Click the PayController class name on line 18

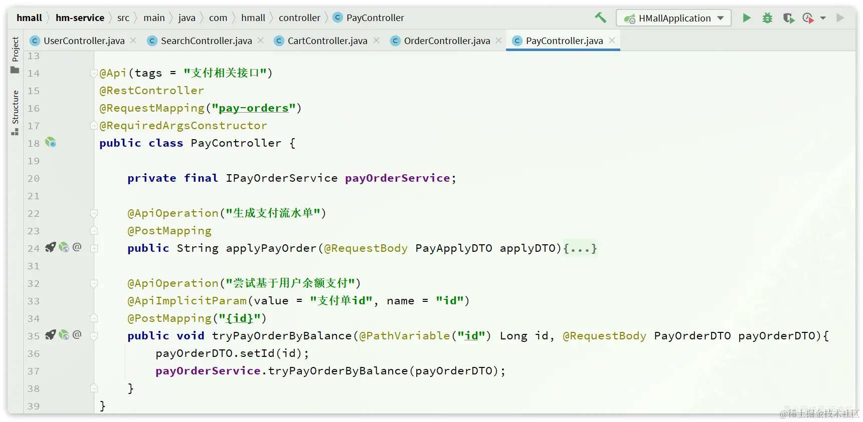(236, 143)
